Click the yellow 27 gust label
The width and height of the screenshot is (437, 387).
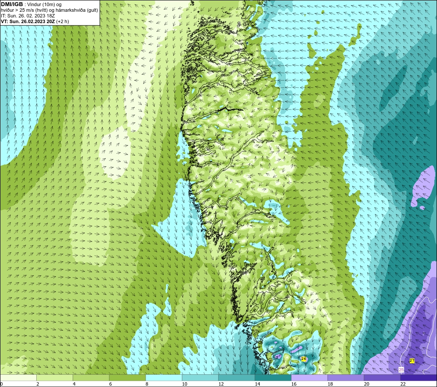(x=412, y=360)
